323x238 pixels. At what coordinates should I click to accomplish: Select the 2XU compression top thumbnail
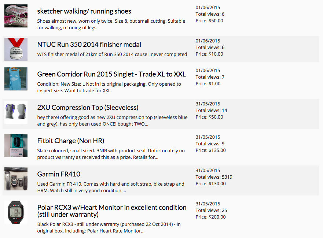click(x=16, y=112)
